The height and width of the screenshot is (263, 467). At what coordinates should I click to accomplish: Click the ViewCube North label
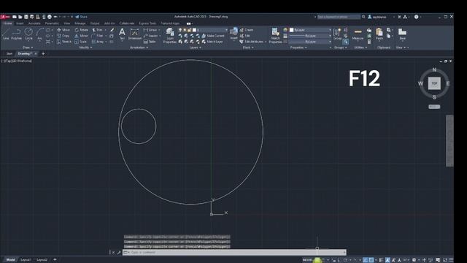coord(434,70)
